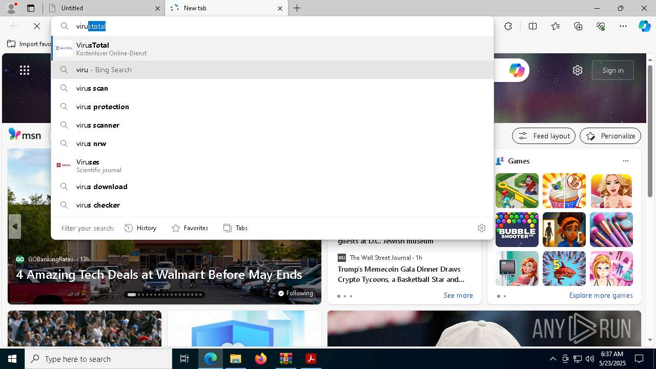Open page settings gear icon
The height and width of the screenshot is (369, 656).
578,70
